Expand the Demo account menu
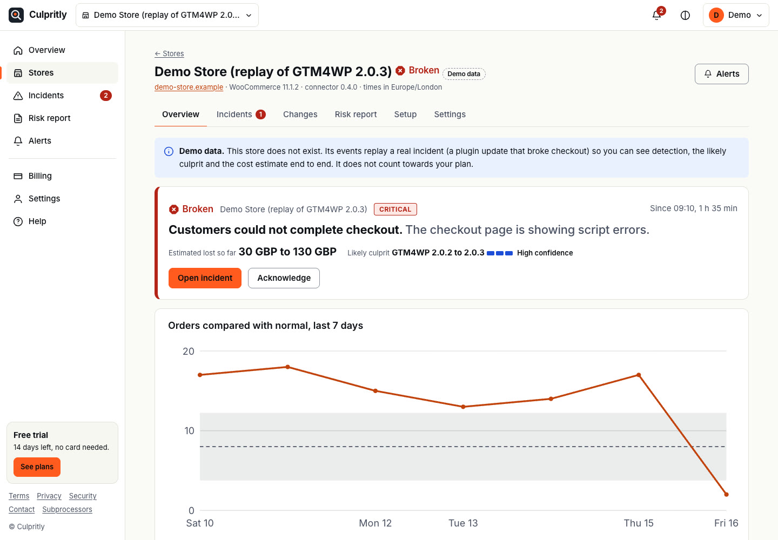This screenshot has width=778, height=540. (x=736, y=15)
